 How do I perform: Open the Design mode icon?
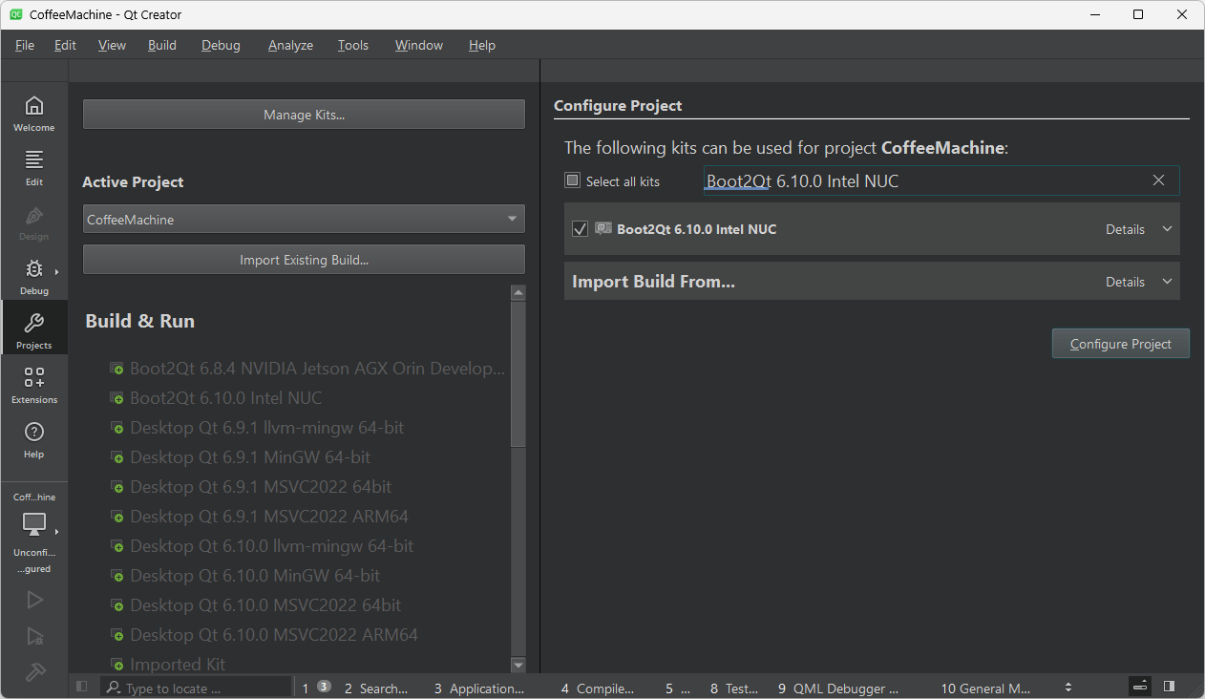click(x=33, y=222)
